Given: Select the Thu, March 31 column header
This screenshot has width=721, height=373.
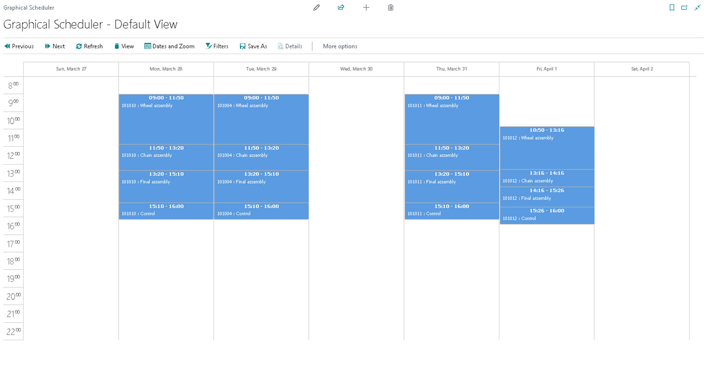Looking at the screenshot, I should pyautogui.click(x=451, y=69).
